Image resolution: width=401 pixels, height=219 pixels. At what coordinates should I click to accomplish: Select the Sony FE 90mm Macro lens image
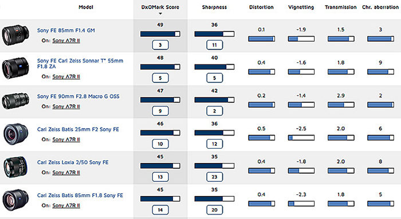[x=15, y=101]
